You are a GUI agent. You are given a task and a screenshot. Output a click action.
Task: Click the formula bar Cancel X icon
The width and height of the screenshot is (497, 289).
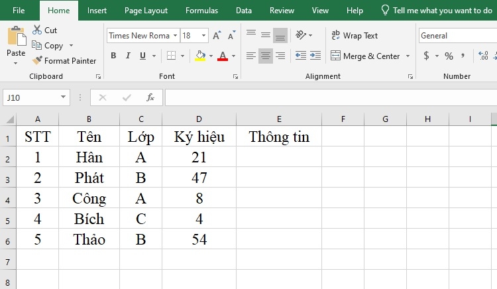tap(103, 97)
